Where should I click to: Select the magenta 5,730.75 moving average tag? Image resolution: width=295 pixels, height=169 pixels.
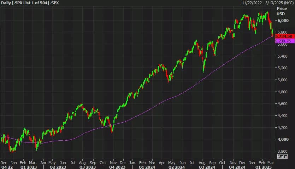pos(283,41)
